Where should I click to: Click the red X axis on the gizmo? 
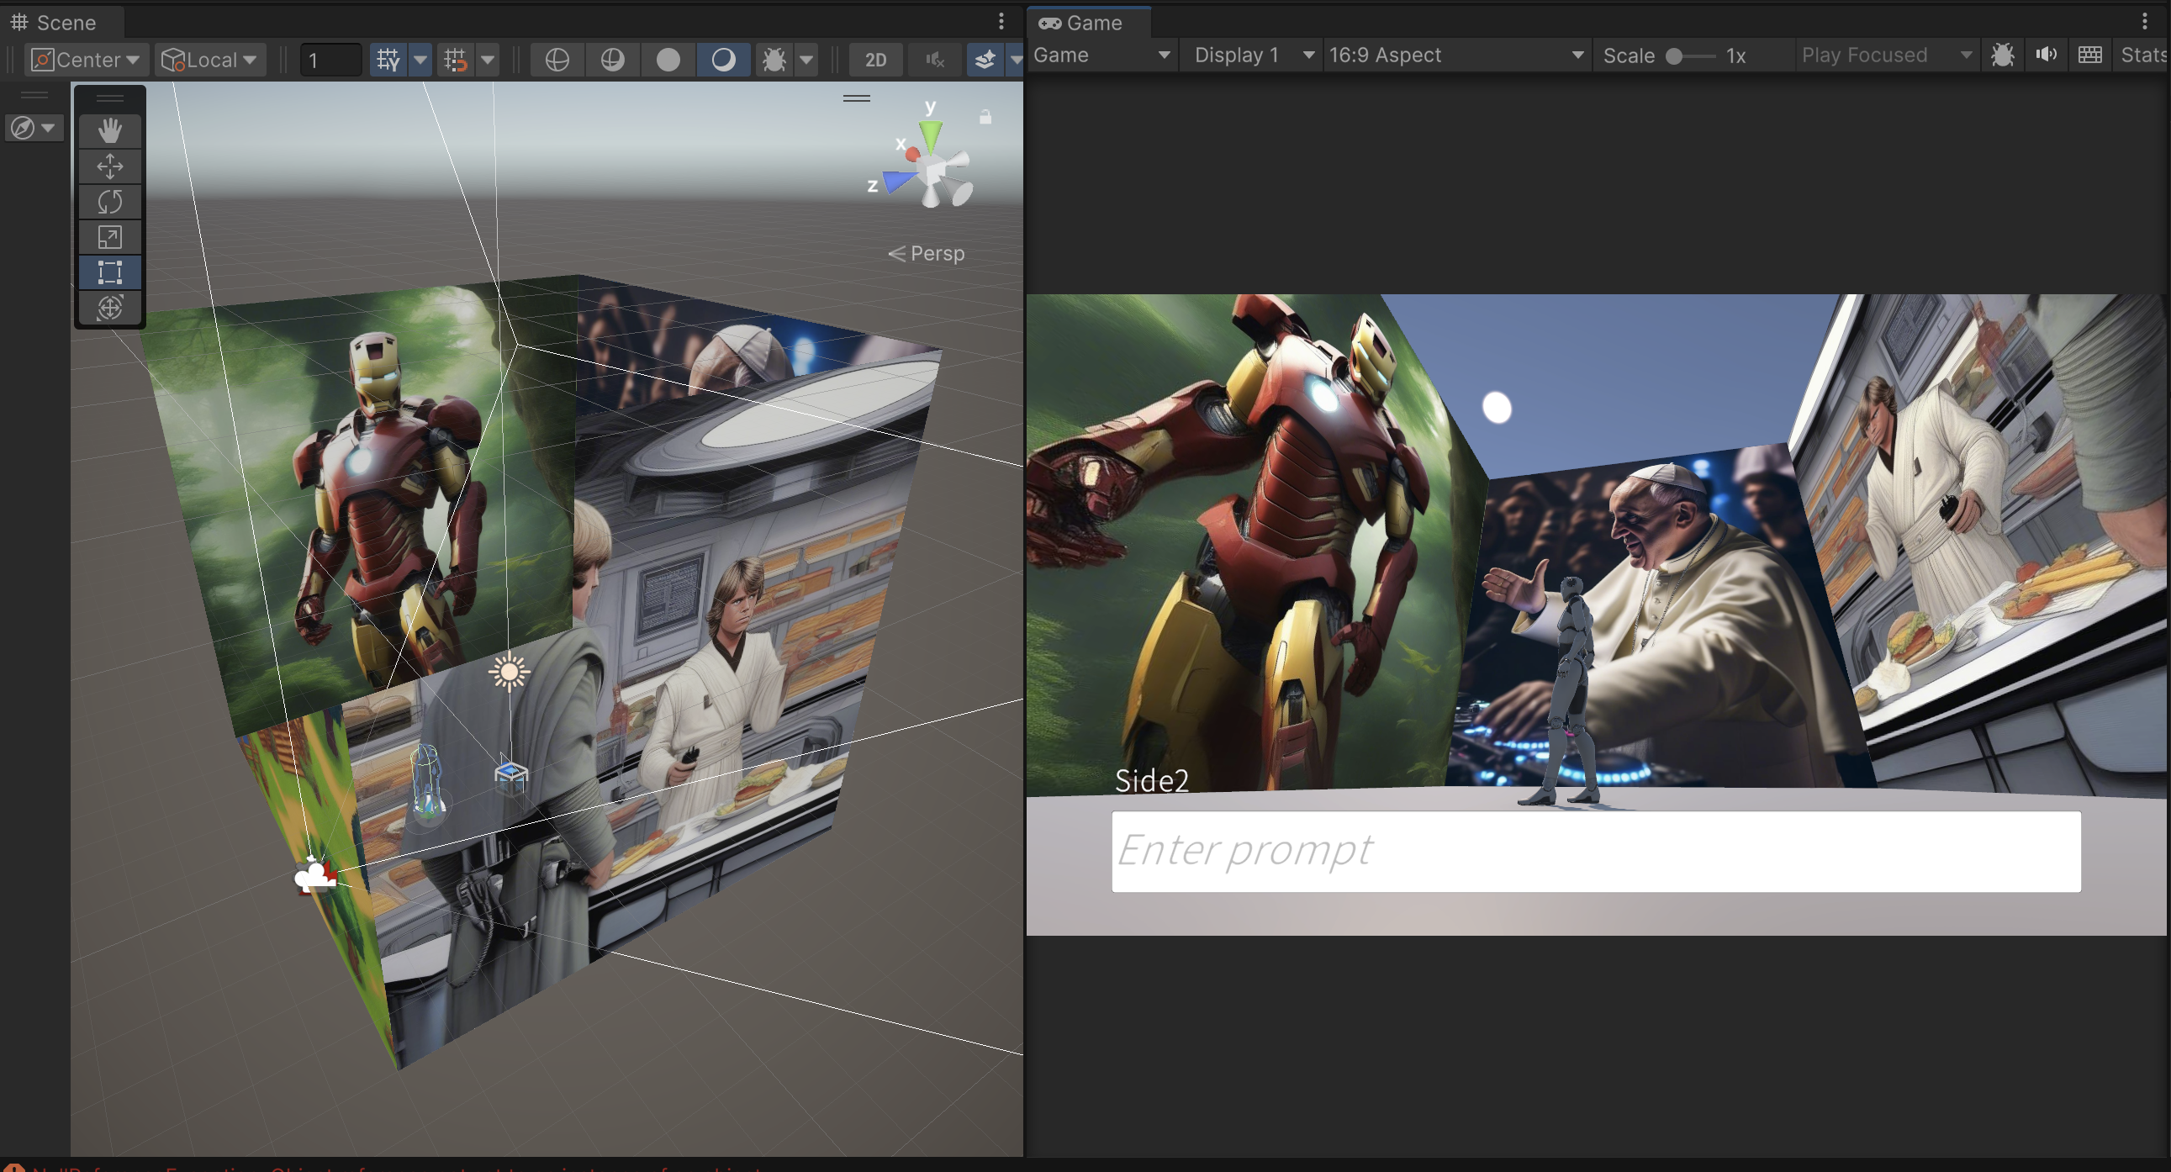(912, 153)
